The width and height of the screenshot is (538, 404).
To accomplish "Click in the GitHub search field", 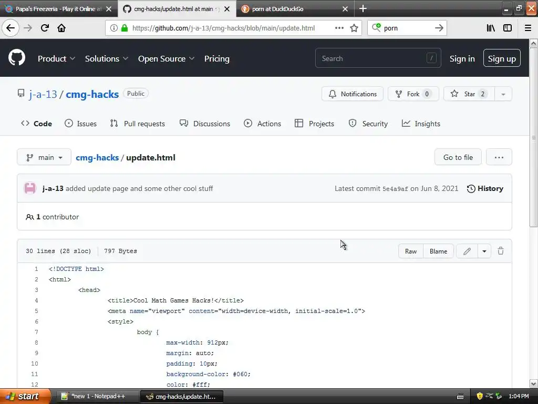I will click(x=378, y=58).
